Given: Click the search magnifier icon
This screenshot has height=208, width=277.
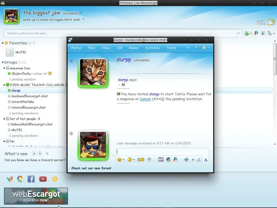Looking at the screenshot, I should tap(238, 33).
